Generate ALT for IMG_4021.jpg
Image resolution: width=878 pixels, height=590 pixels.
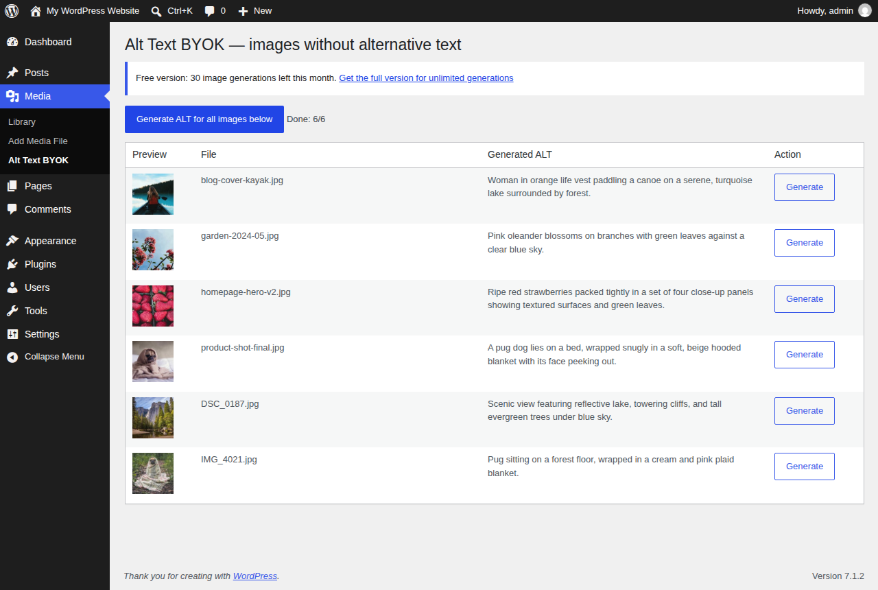pyautogui.click(x=805, y=467)
